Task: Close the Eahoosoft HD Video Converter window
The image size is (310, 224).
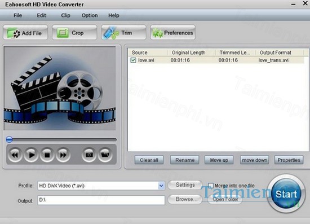Action: point(305,3)
